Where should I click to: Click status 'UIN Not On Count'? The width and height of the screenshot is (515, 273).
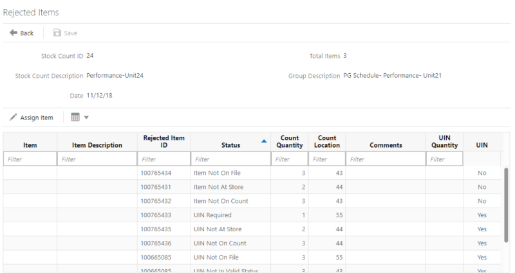pyautogui.click(x=220, y=243)
